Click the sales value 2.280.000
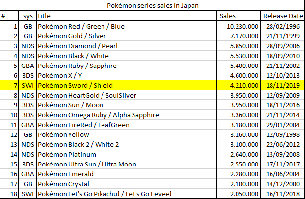Image resolution: width=305 pixels, height=199 pixels. click(x=238, y=173)
